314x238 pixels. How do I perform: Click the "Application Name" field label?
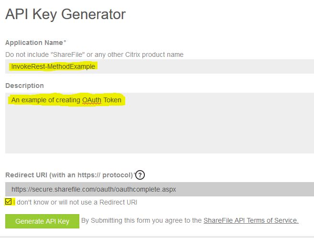[34, 43]
